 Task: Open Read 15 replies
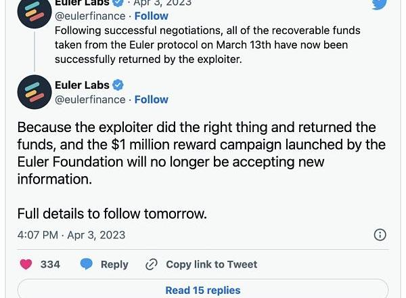click(203, 290)
